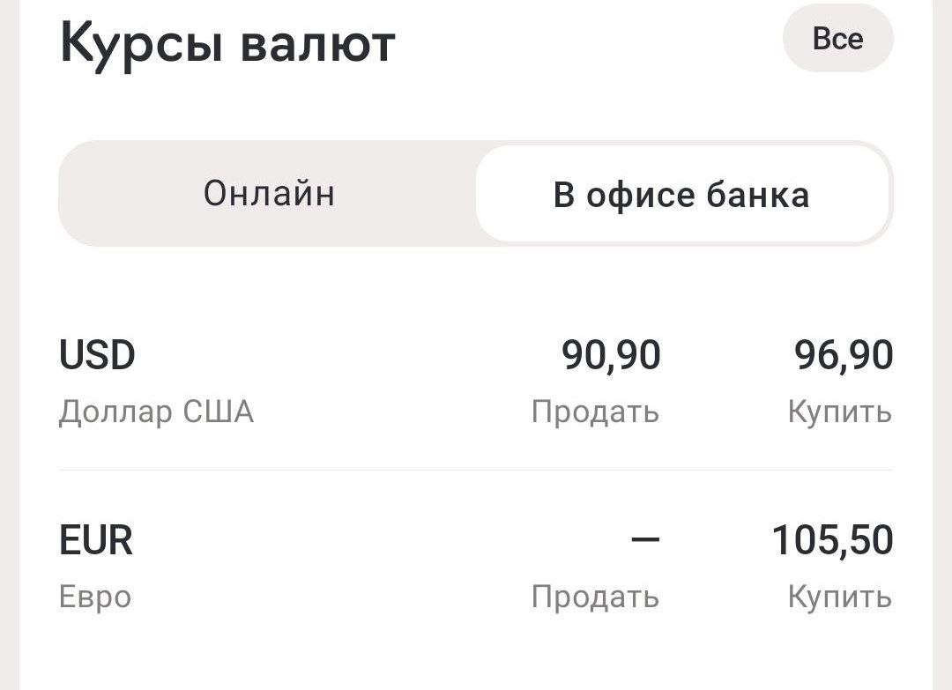Tap the USD buy rate 96,90

pos(844,356)
